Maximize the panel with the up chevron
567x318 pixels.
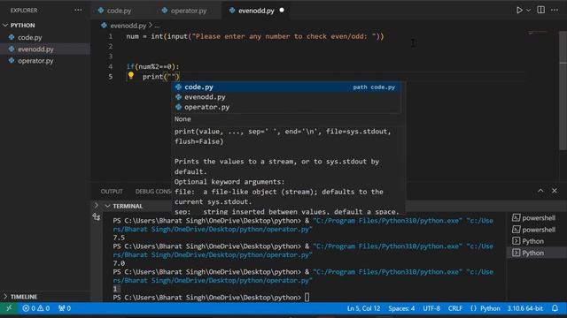pyautogui.click(x=540, y=191)
